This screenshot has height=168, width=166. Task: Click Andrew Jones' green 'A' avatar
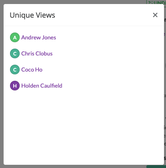[x=15, y=37]
